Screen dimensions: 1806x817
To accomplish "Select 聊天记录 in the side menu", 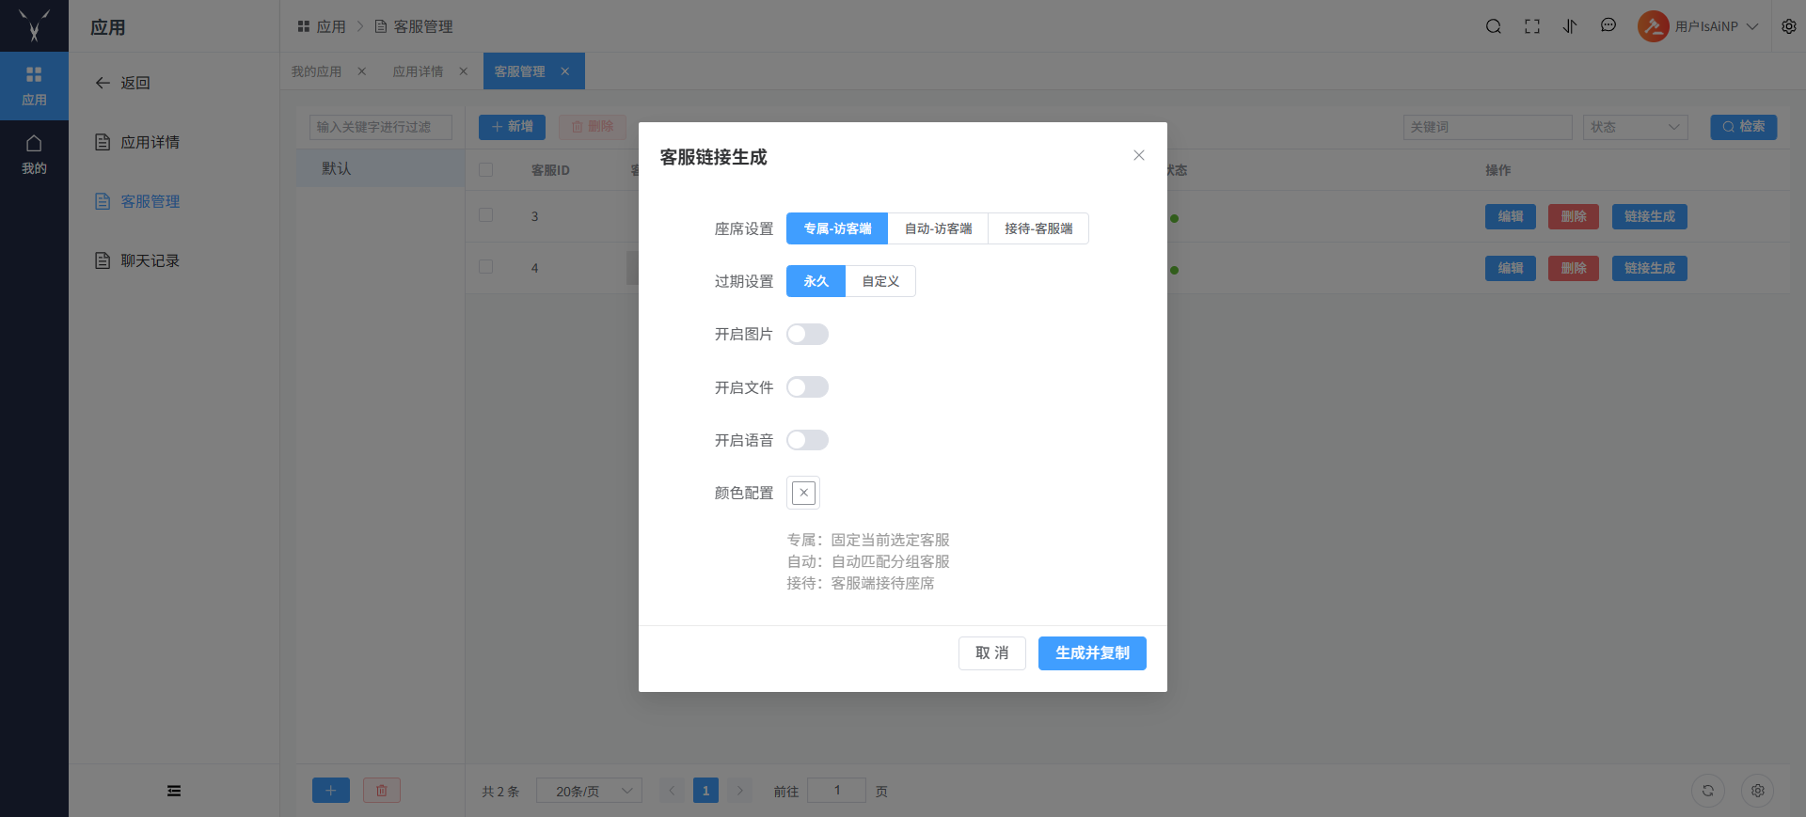I will 150,260.
